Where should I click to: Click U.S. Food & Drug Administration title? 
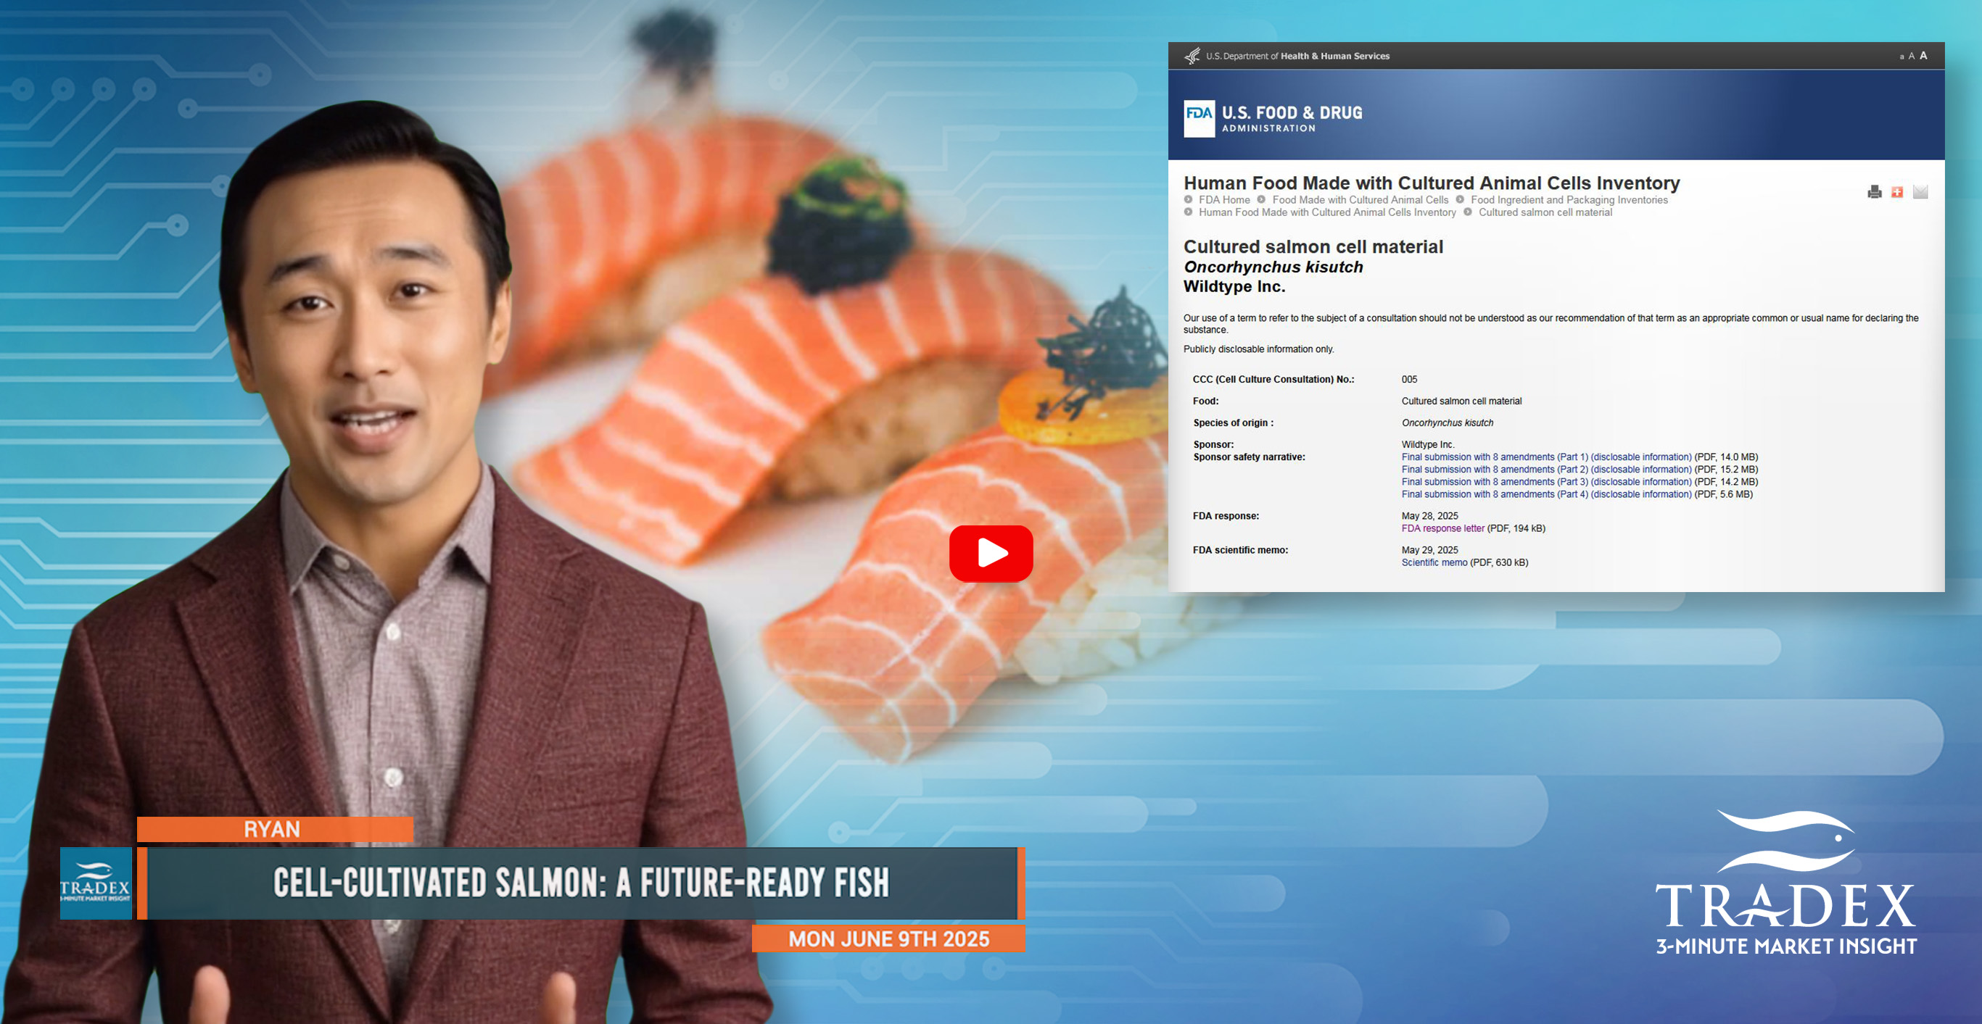(1292, 118)
